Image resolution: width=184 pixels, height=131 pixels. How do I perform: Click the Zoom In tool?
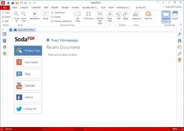[17, 17]
